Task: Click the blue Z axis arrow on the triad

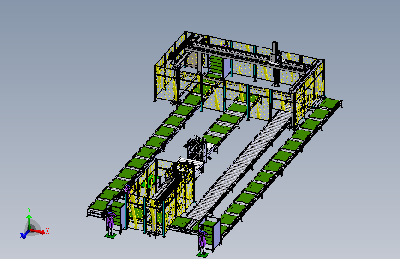Action: click(x=24, y=235)
